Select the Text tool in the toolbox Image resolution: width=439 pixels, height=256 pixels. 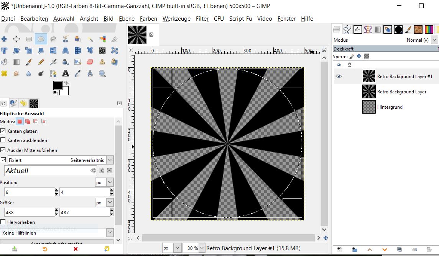pyautogui.click(x=66, y=73)
